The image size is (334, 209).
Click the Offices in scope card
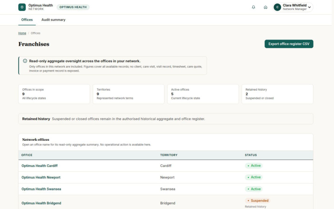[x=54, y=94]
